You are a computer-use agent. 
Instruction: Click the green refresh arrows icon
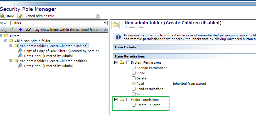pos(12,29)
